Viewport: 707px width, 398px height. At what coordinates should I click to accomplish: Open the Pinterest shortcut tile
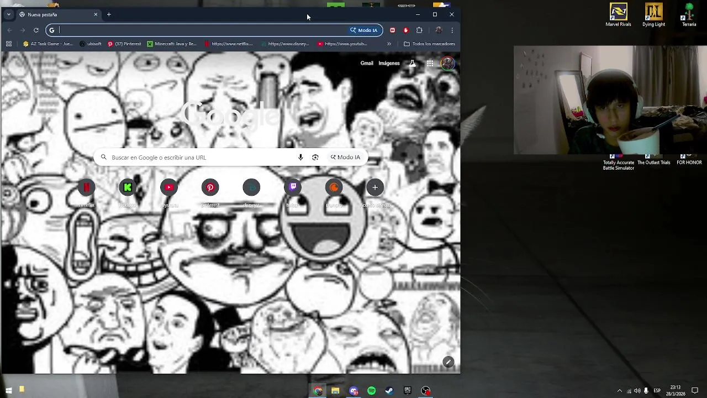[210, 188]
